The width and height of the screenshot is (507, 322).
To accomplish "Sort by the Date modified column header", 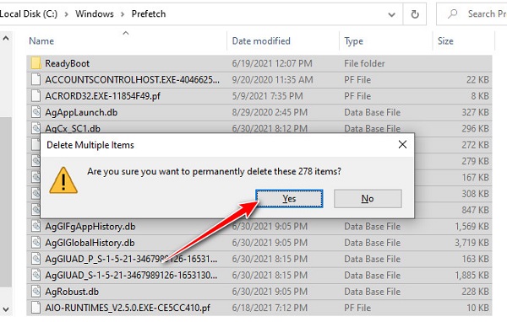I will point(261,41).
